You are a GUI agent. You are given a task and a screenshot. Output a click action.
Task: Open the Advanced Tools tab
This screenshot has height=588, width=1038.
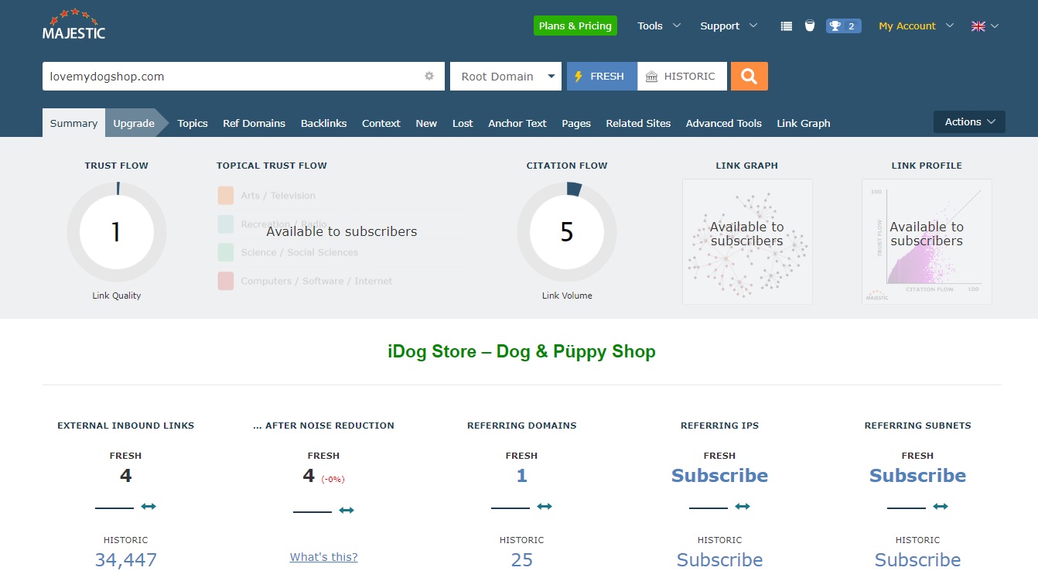pos(724,123)
